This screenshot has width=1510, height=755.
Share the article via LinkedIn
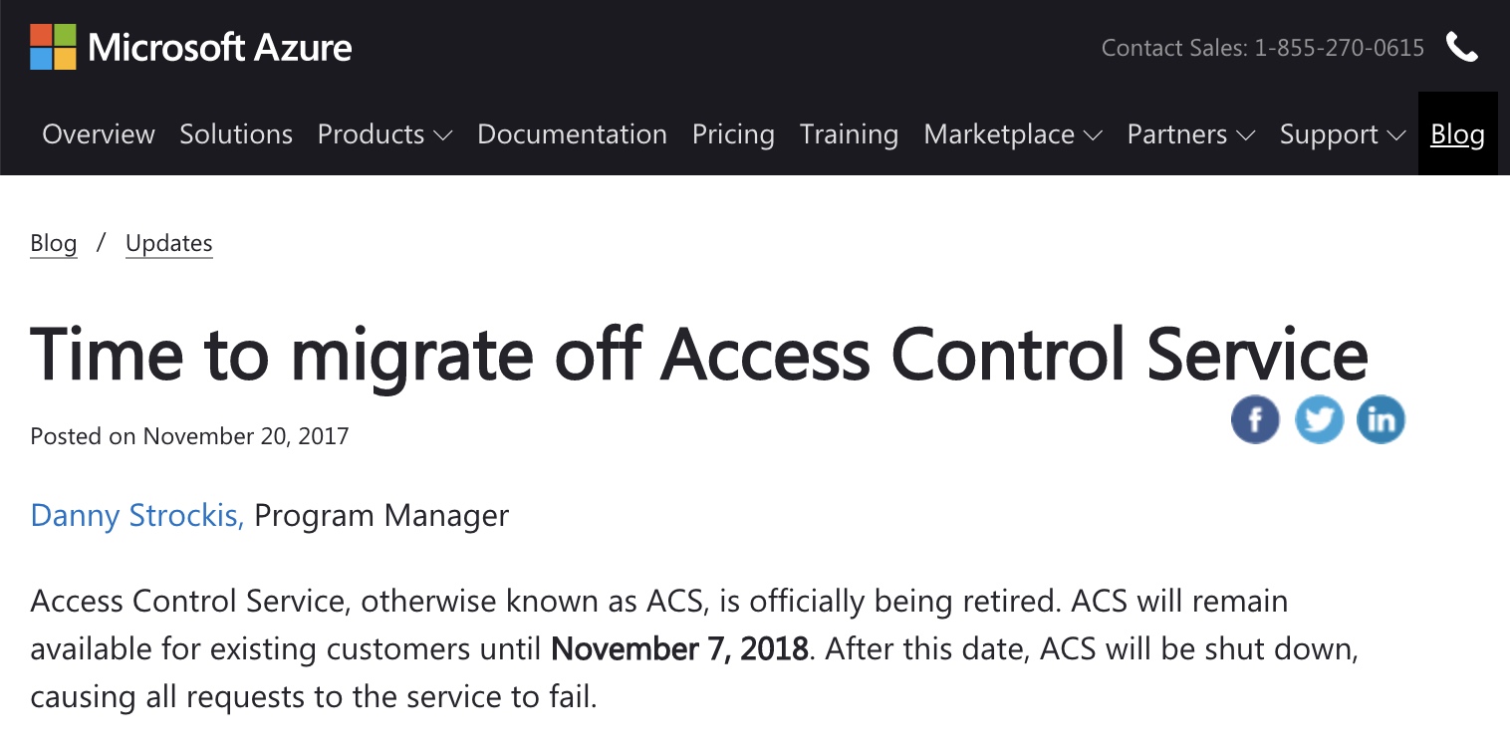[1382, 419]
